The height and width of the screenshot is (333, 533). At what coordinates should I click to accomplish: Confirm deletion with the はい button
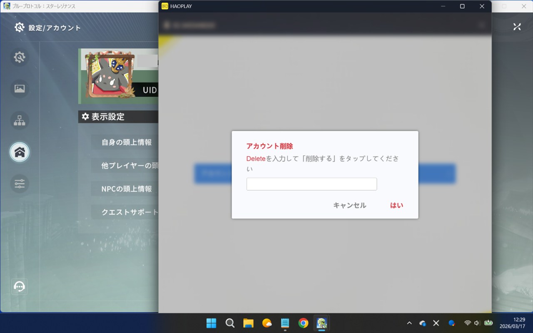396,205
